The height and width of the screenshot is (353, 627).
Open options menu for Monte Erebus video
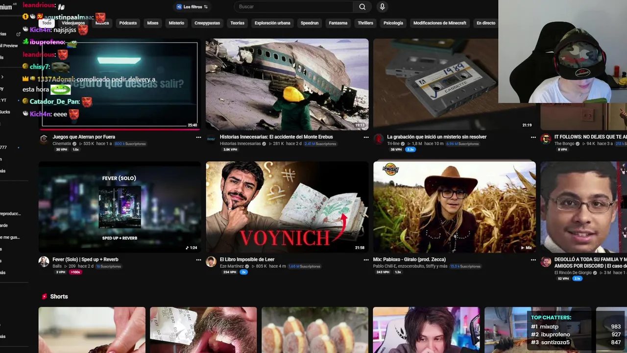click(x=366, y=137)
